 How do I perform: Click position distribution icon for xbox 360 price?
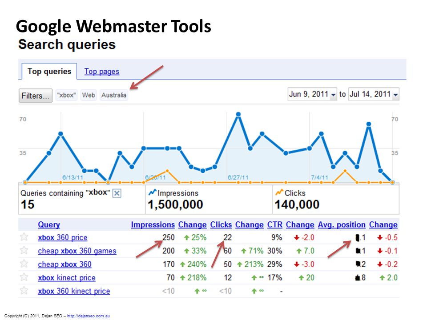click(x=357, y=237)
